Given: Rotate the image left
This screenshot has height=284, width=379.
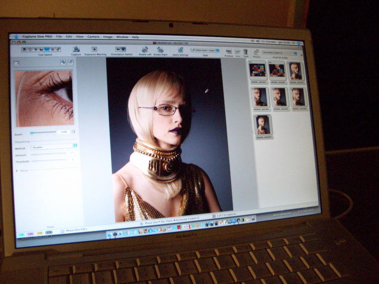Looking at the screenshot, I should [x=144, y=50].
